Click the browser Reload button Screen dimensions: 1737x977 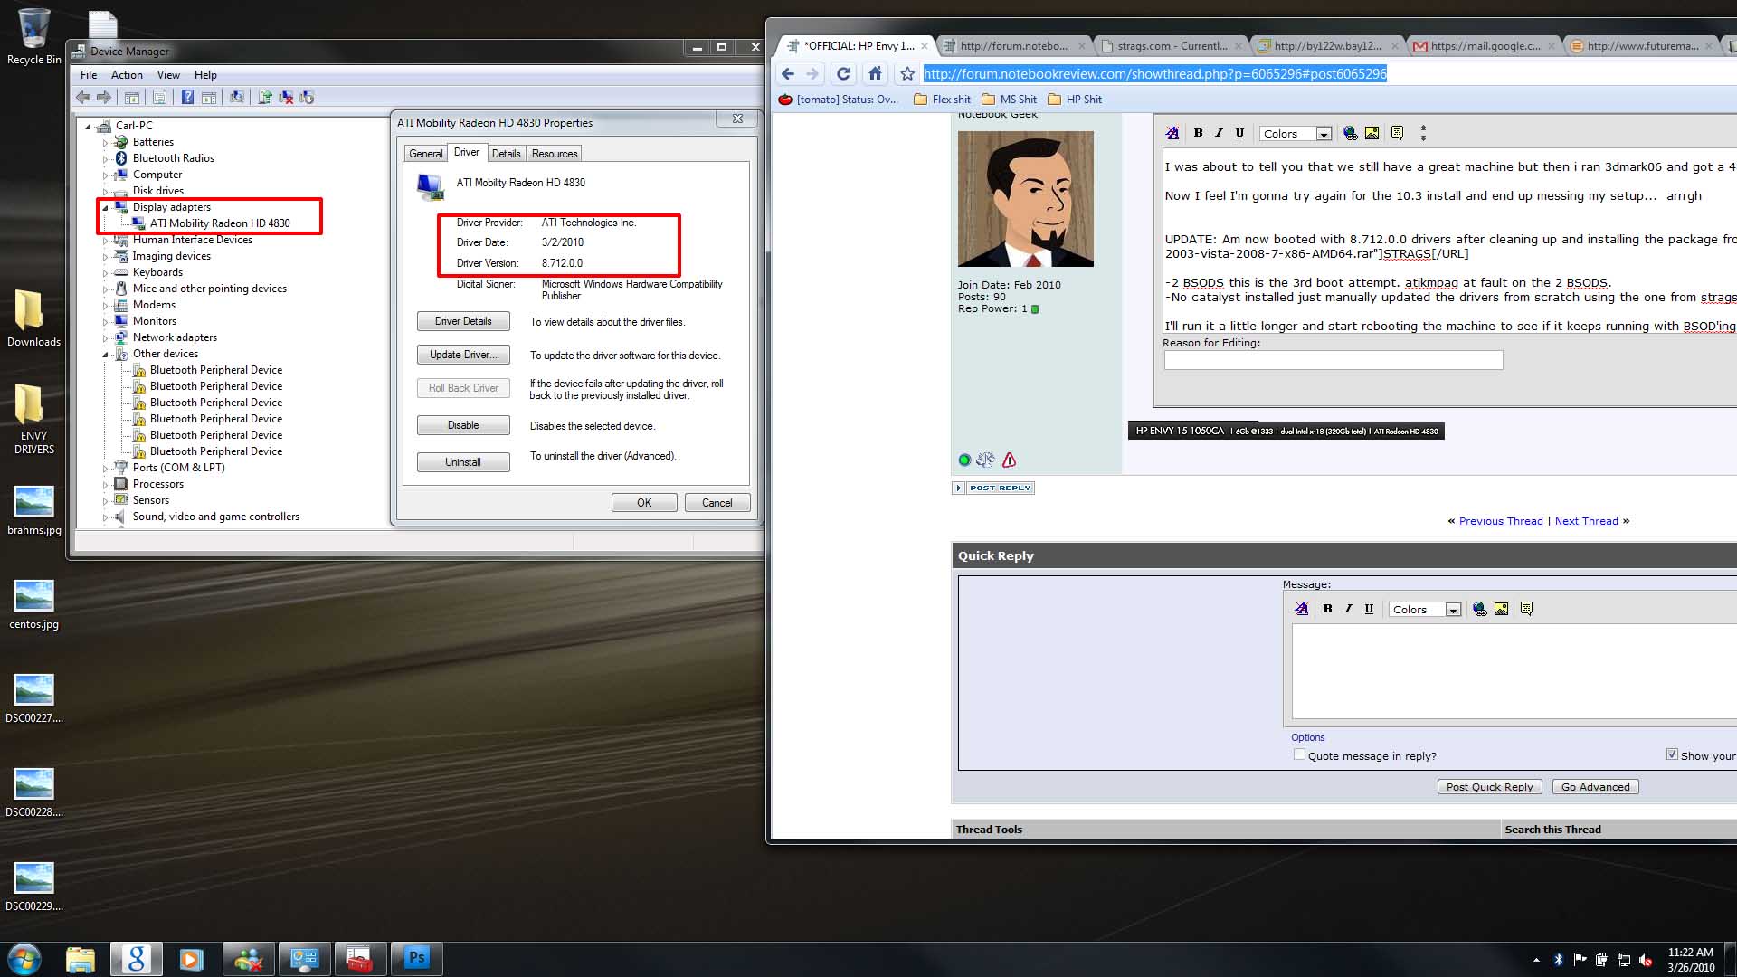(843, 74)
